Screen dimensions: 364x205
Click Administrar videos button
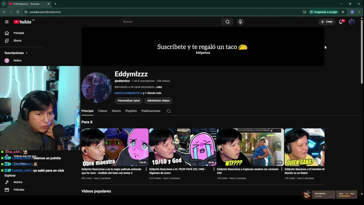(158, 101)
